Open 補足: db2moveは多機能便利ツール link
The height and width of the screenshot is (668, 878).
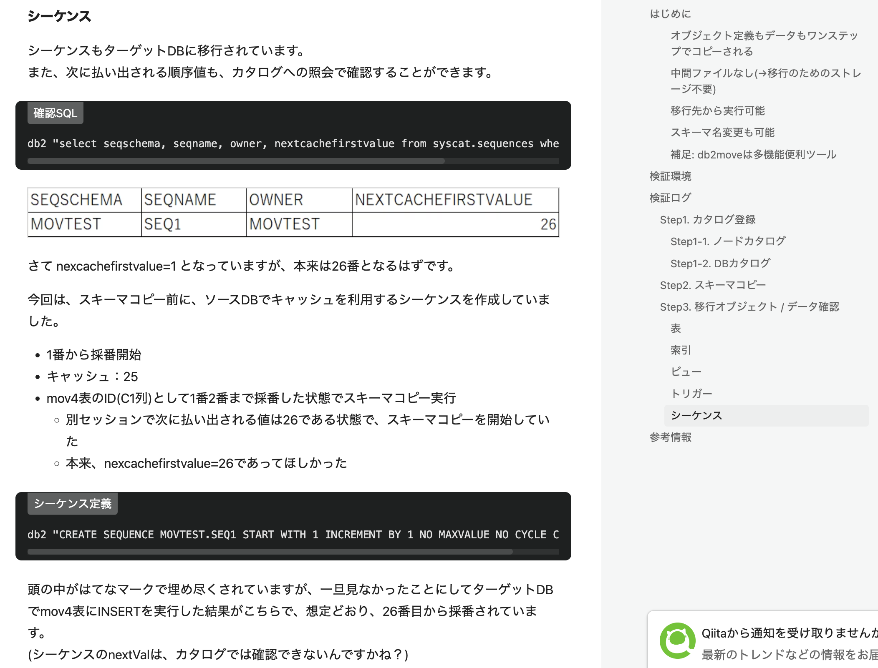click(753, 154)
